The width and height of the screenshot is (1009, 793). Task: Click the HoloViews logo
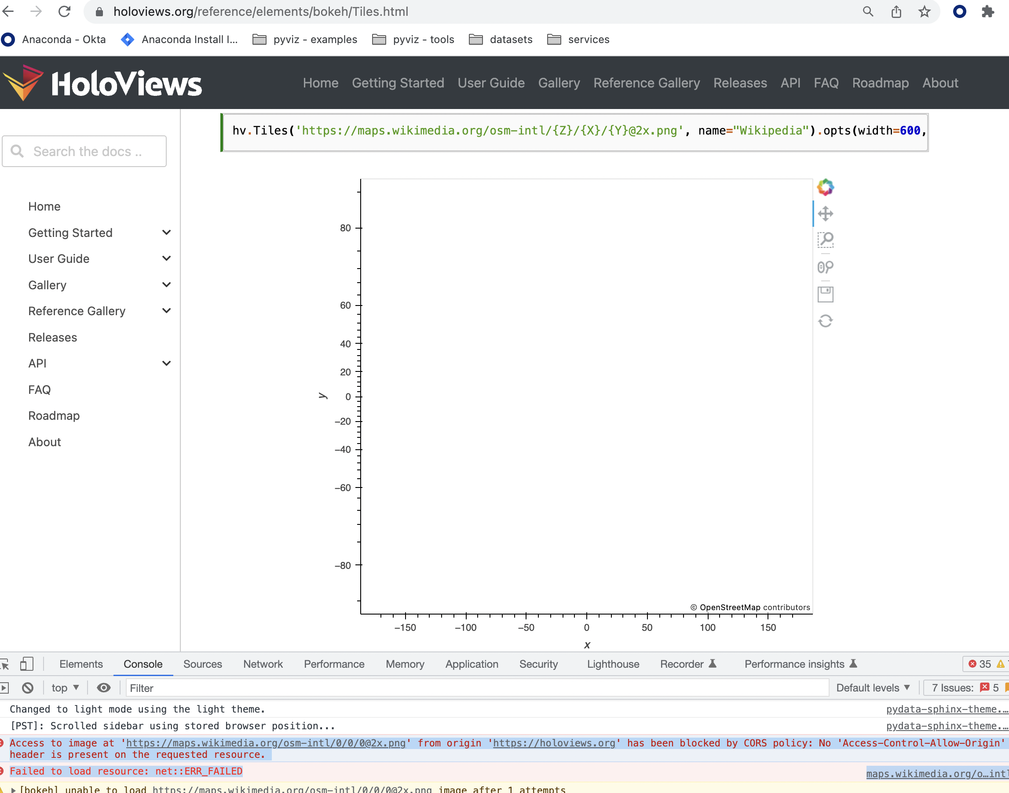coord(102,83)
